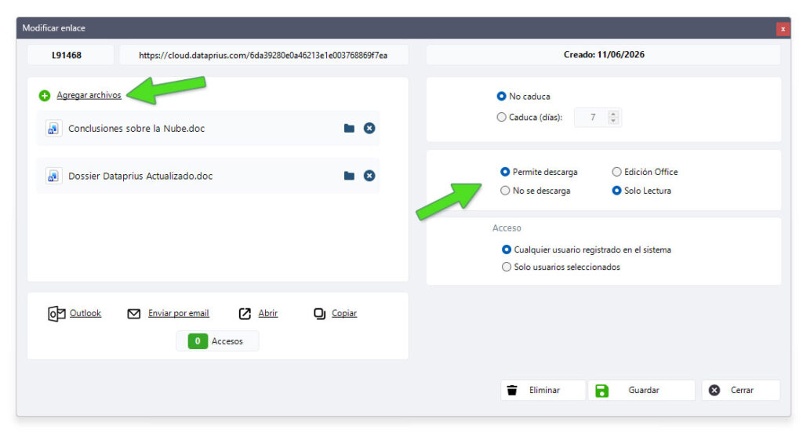
Task: Click the Accesos counter button
Action: point(217,341)
